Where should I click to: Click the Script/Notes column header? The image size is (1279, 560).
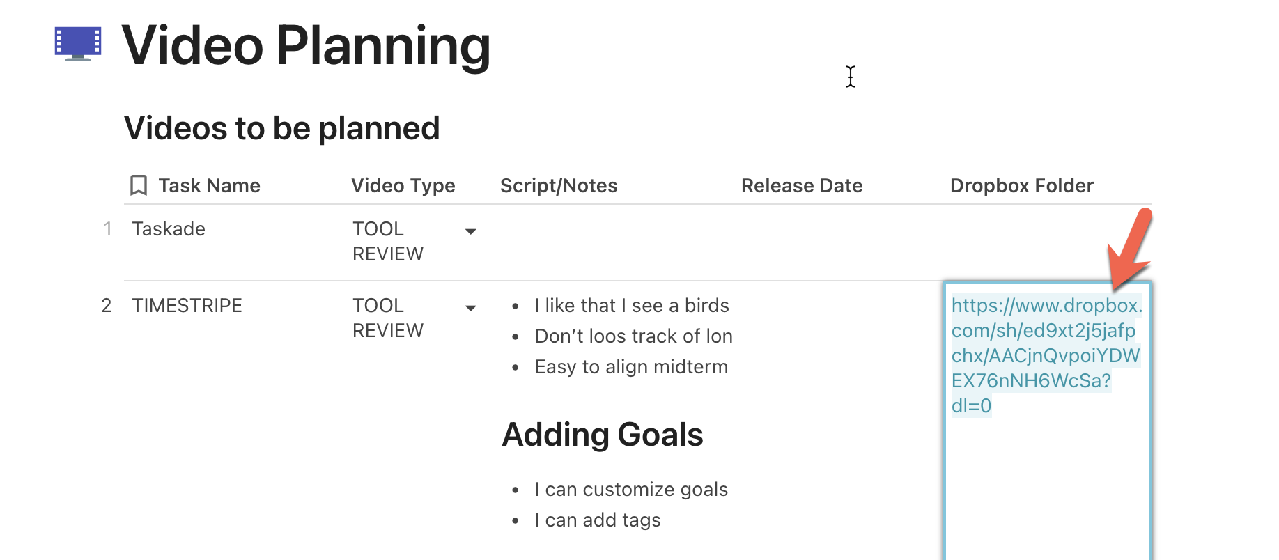point(559,185)
